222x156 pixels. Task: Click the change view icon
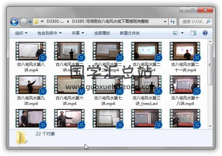pyautogui.click(x=175, y=33)
